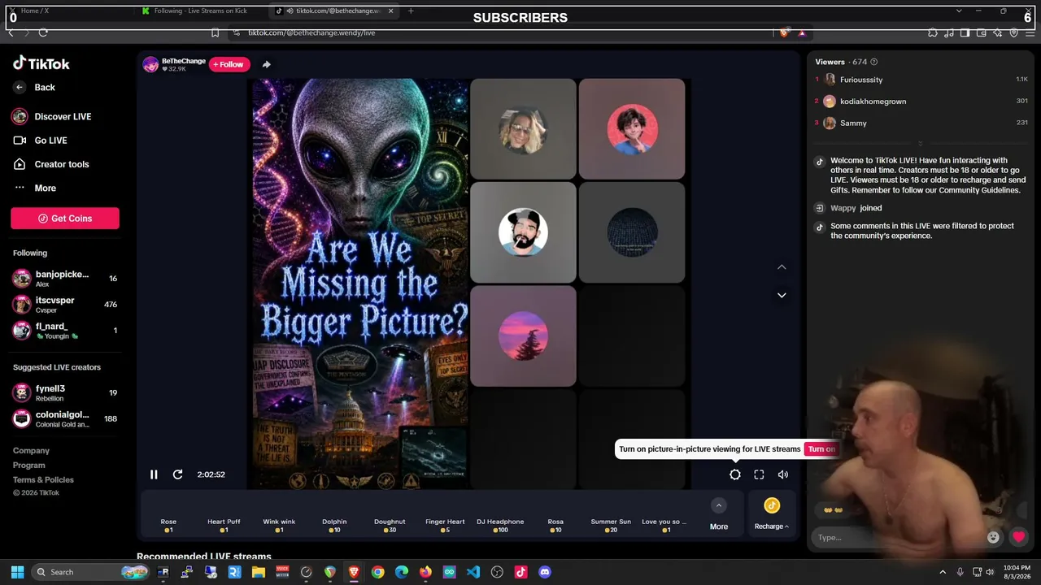Image resolution: width=1041 pixels, height=585 pixels.
Task: Open Brave Shields lion icon
Action: [784, 32]
